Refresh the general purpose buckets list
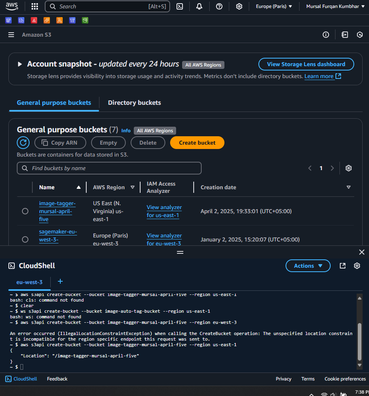Viewport: 369px width, 396px height. coord(23,143)
